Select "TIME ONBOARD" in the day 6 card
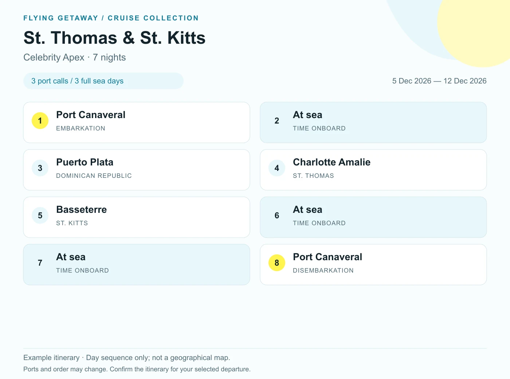Image resolution: width=510 pixels, height=379 pixels. 319,223
